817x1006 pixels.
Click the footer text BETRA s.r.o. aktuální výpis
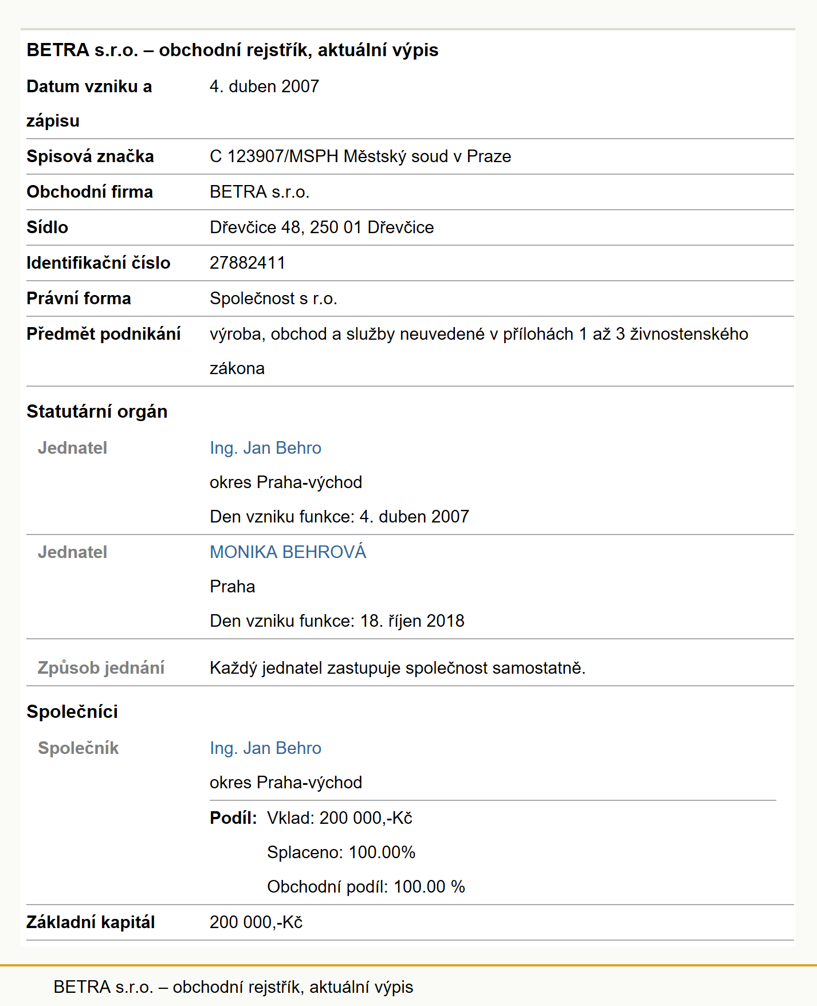(x=233, y=987)
